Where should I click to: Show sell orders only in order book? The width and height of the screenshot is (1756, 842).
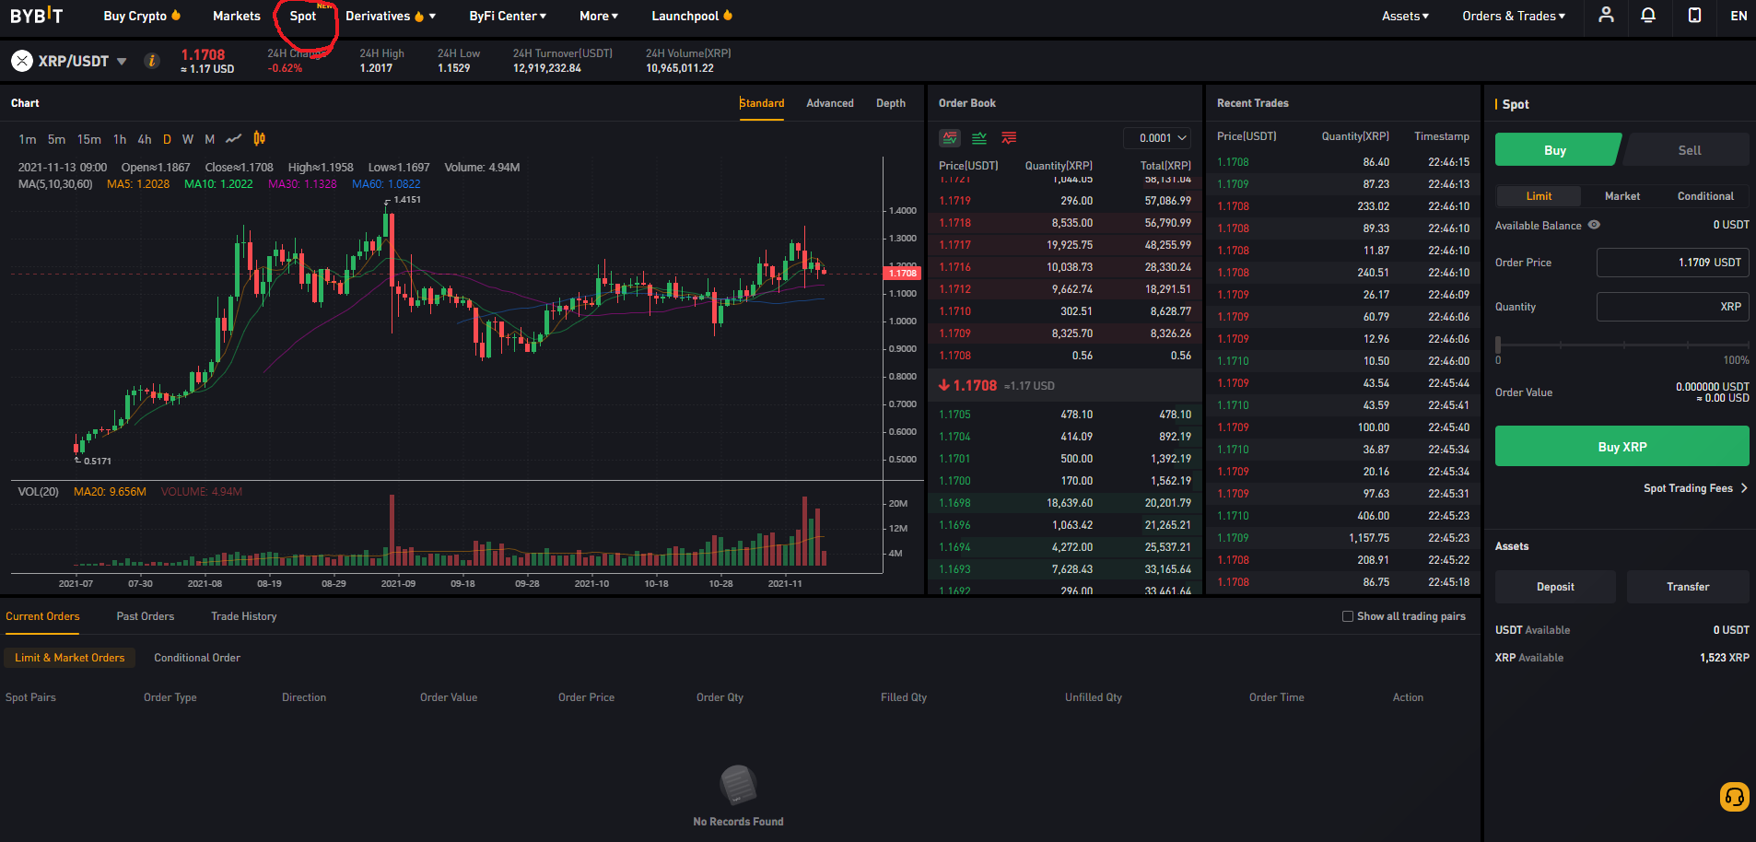pyautogui.click(x=1009, y=138)
